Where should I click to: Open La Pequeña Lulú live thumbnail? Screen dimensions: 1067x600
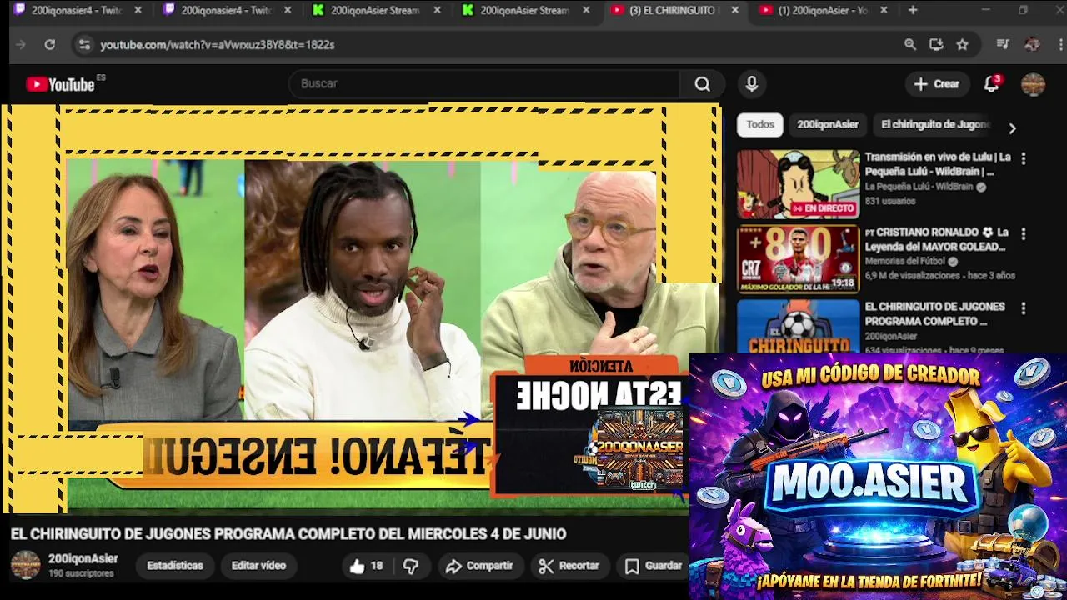(798, 184)
